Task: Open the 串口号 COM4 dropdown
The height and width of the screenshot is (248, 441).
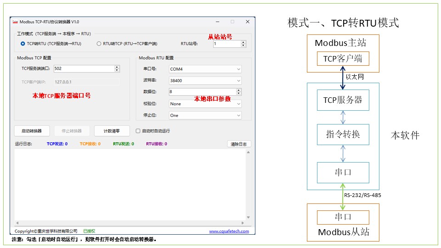Action: [205, 69]
